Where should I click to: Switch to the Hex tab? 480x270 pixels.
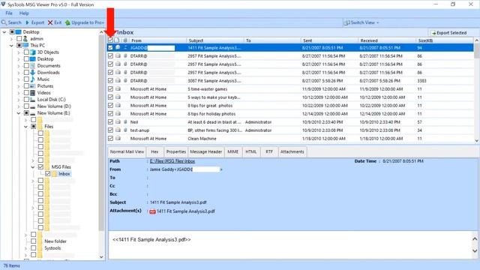155,151
